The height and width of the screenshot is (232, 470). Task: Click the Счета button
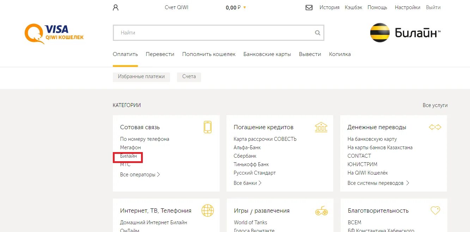pos(189,77)
